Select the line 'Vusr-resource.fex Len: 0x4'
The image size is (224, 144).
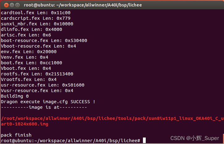coord(37,91)
